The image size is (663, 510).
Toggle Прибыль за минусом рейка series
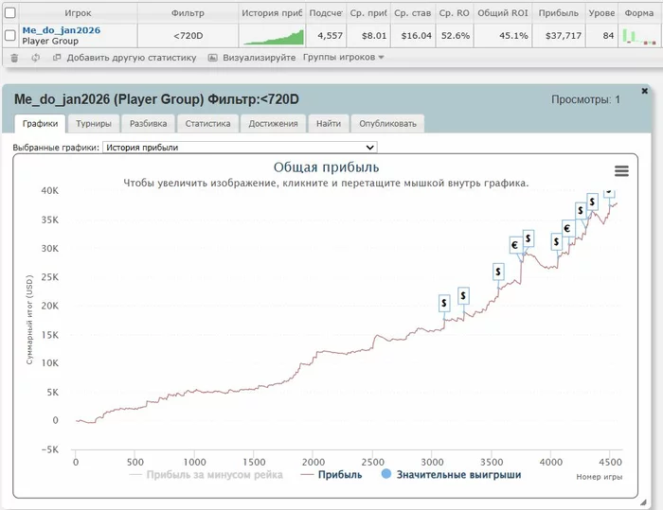[207, 474]
